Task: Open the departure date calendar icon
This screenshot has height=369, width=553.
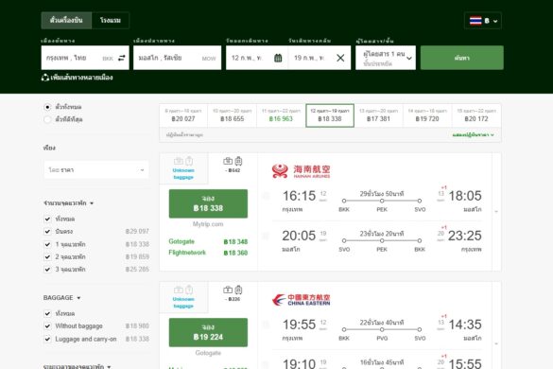Action: coord(278,58)
